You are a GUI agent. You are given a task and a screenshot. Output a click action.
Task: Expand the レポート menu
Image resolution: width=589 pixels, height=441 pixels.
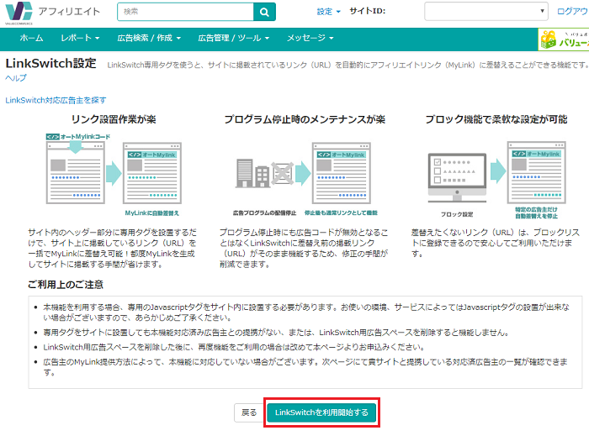point(80,38)
